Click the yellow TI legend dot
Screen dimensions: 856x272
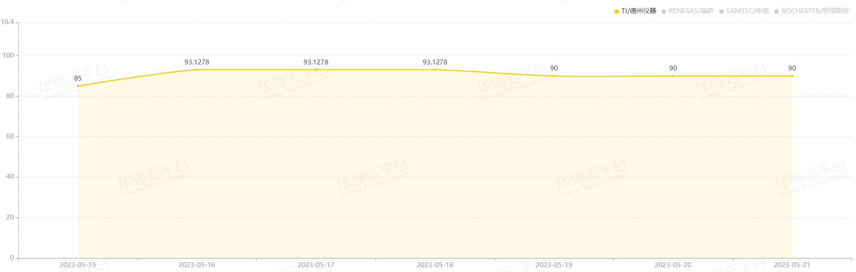616,11
